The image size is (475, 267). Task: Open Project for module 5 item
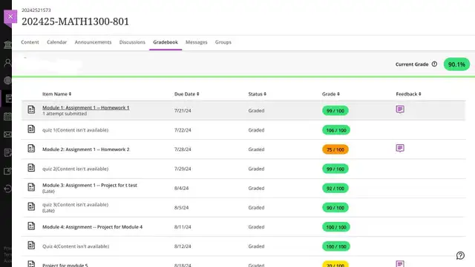[65, 265]
